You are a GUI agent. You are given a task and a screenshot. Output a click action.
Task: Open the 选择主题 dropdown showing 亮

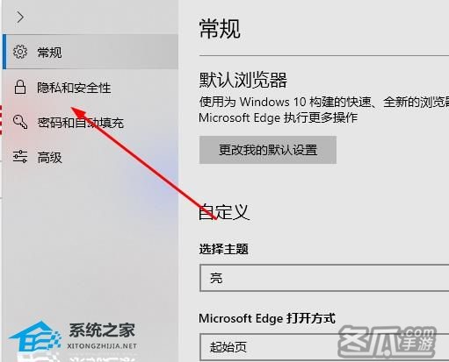(x=324, y=278)
